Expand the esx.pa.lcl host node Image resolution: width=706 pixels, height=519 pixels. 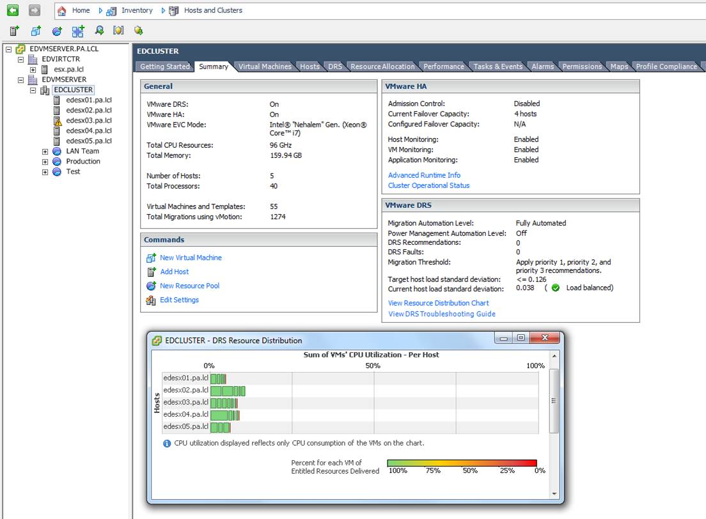tap(33, 70)
